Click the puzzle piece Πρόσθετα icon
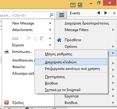Image resolution: width=117 pixels, height=109 pixels. point(59,40)
